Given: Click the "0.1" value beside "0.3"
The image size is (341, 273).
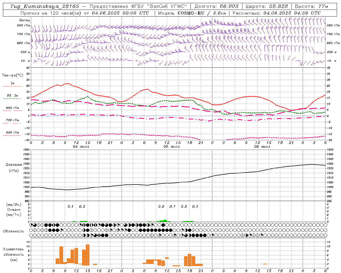Looking at the screenshot, I should pos(70,206).
